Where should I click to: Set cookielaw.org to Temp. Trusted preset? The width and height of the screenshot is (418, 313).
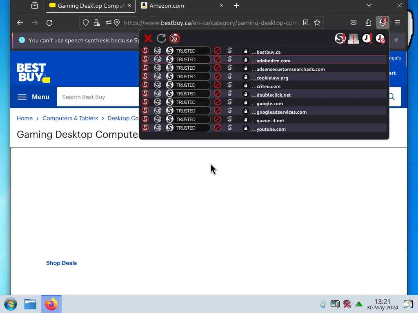tap(158, 76)
